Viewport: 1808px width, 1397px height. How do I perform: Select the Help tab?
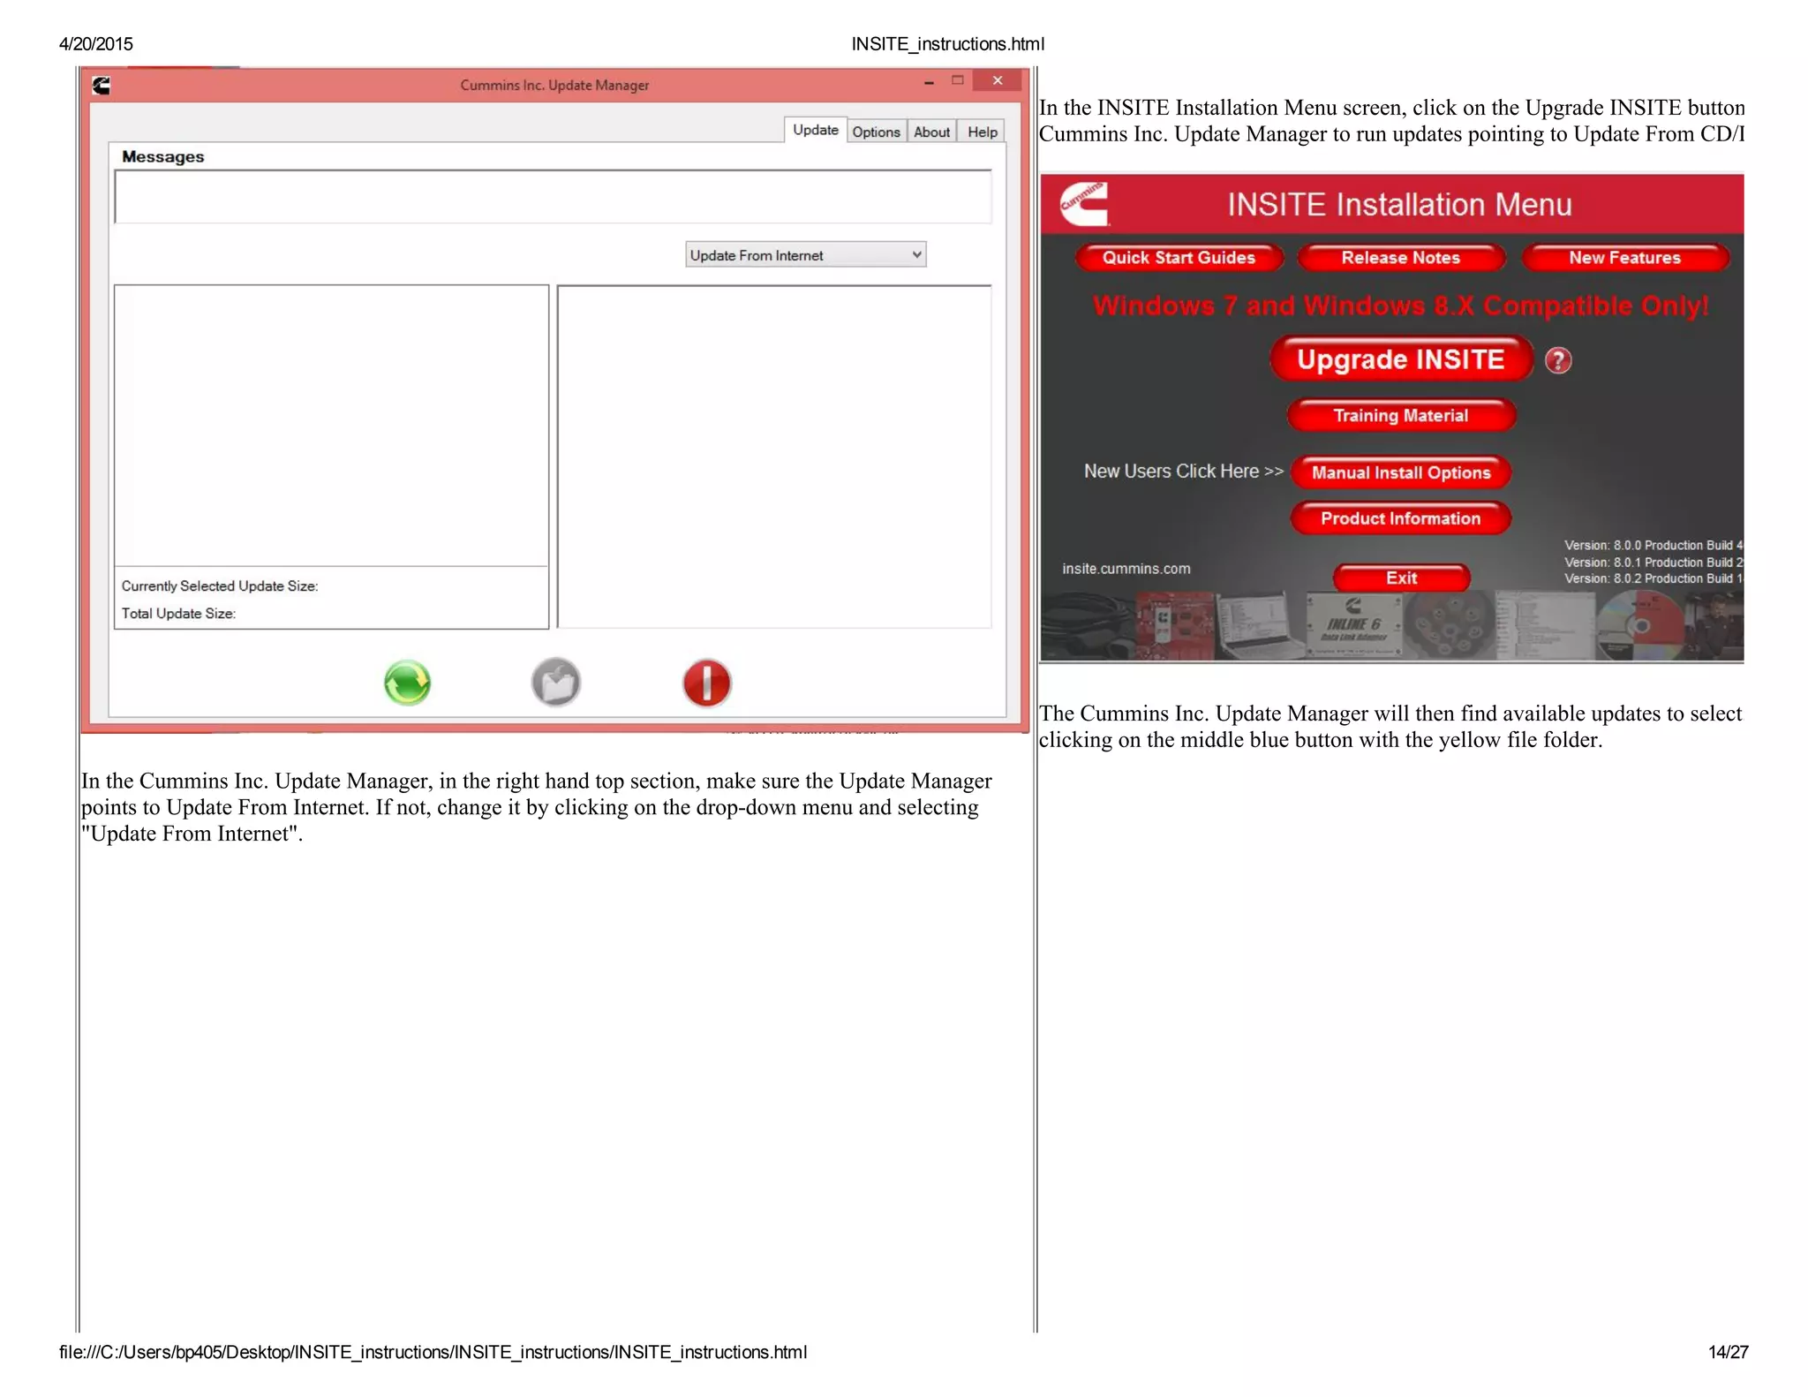pyautogui.click(x=982, y=132)
